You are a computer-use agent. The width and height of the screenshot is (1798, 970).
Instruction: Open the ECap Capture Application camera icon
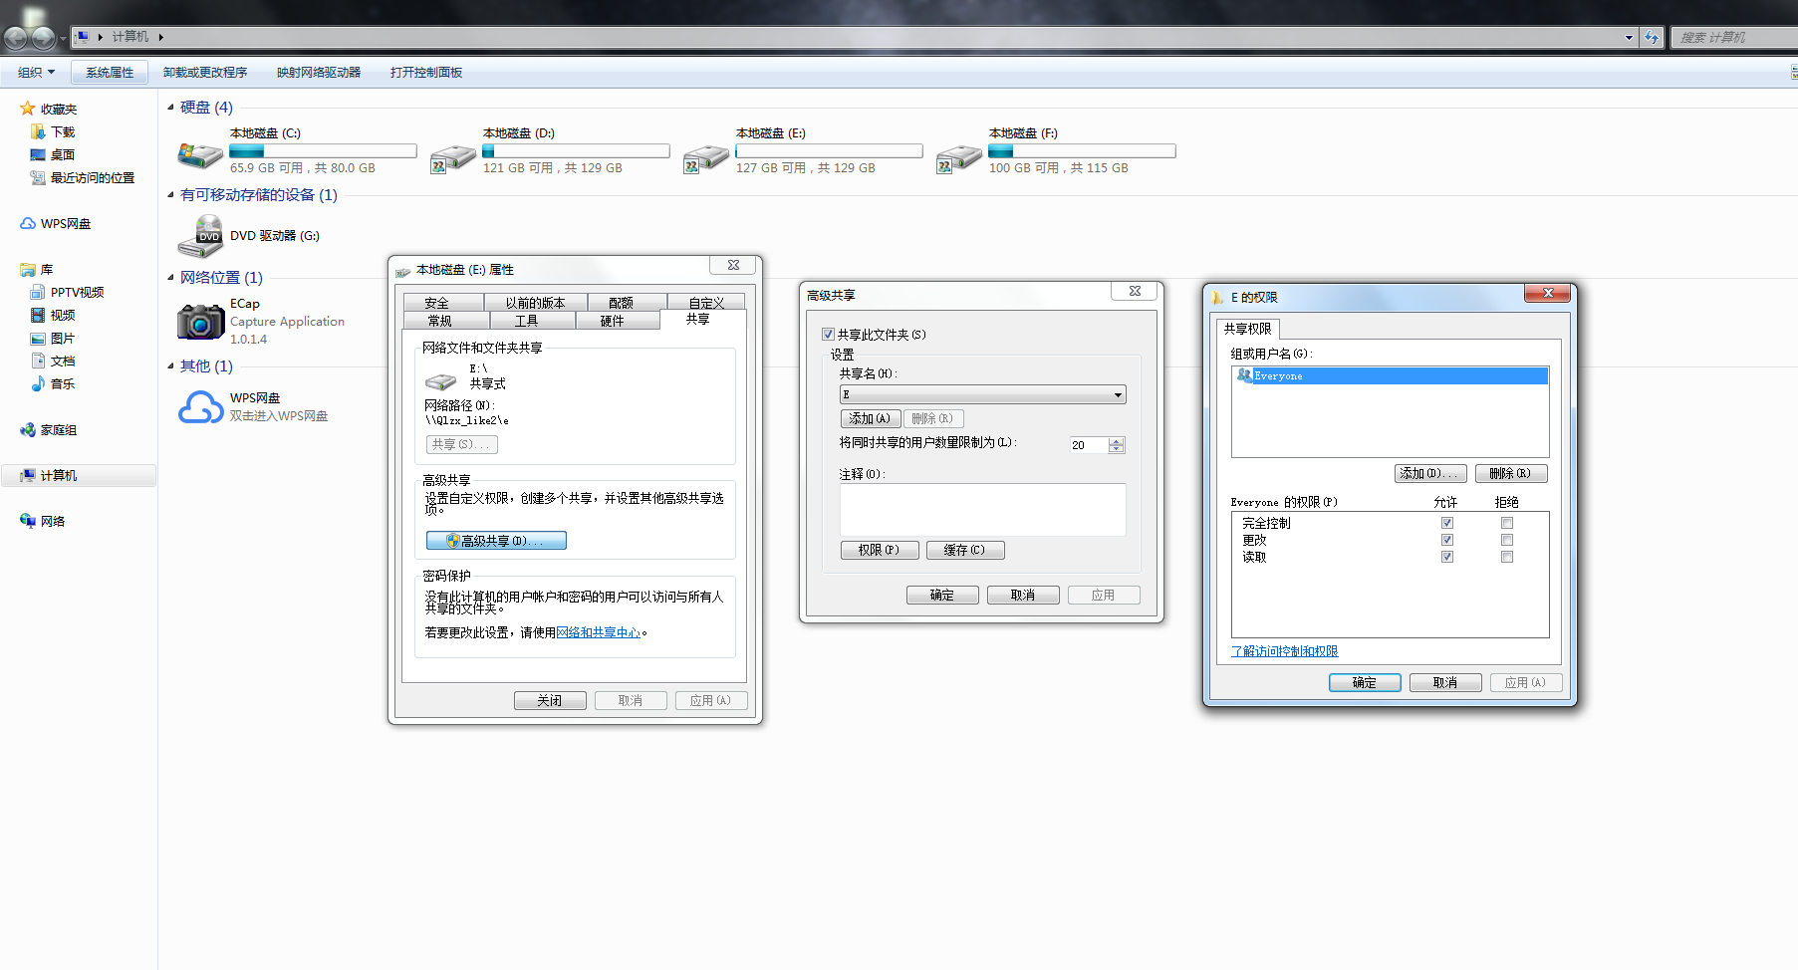pyautogui.click(x=200, y=322)
